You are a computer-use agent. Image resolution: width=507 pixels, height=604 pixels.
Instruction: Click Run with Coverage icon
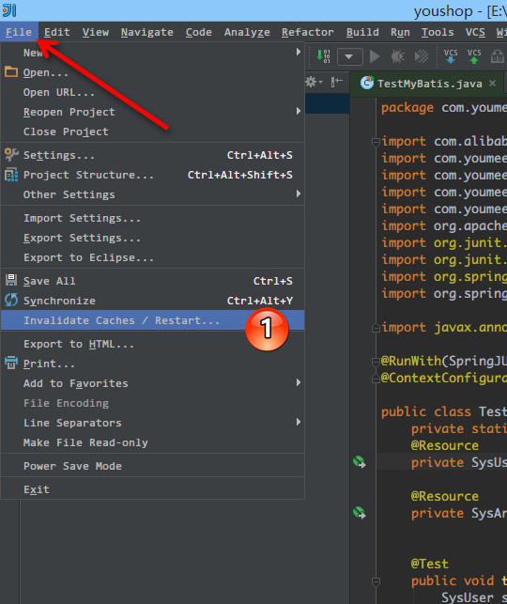[x=422, y=56]
